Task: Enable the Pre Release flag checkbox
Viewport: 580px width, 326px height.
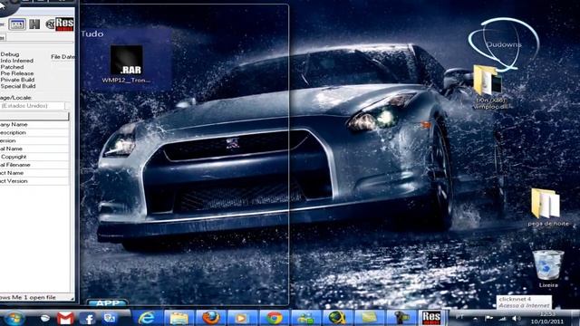Action: click(x=17, y=73)
